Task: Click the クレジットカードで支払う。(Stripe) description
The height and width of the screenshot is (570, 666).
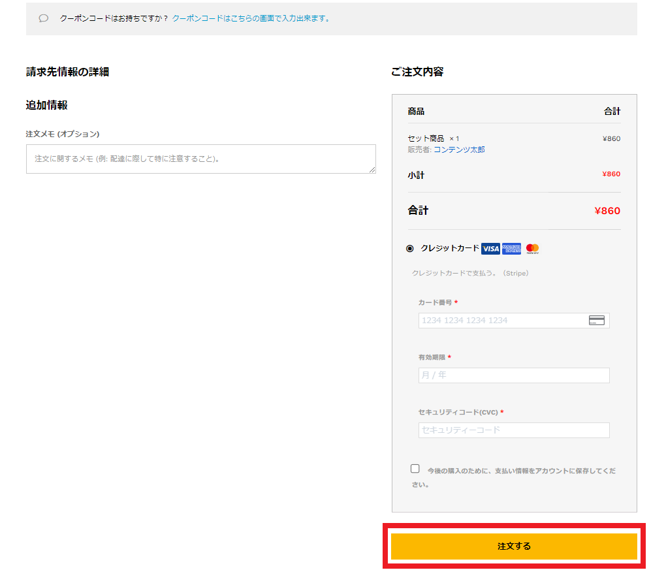Action: point(470,273)
